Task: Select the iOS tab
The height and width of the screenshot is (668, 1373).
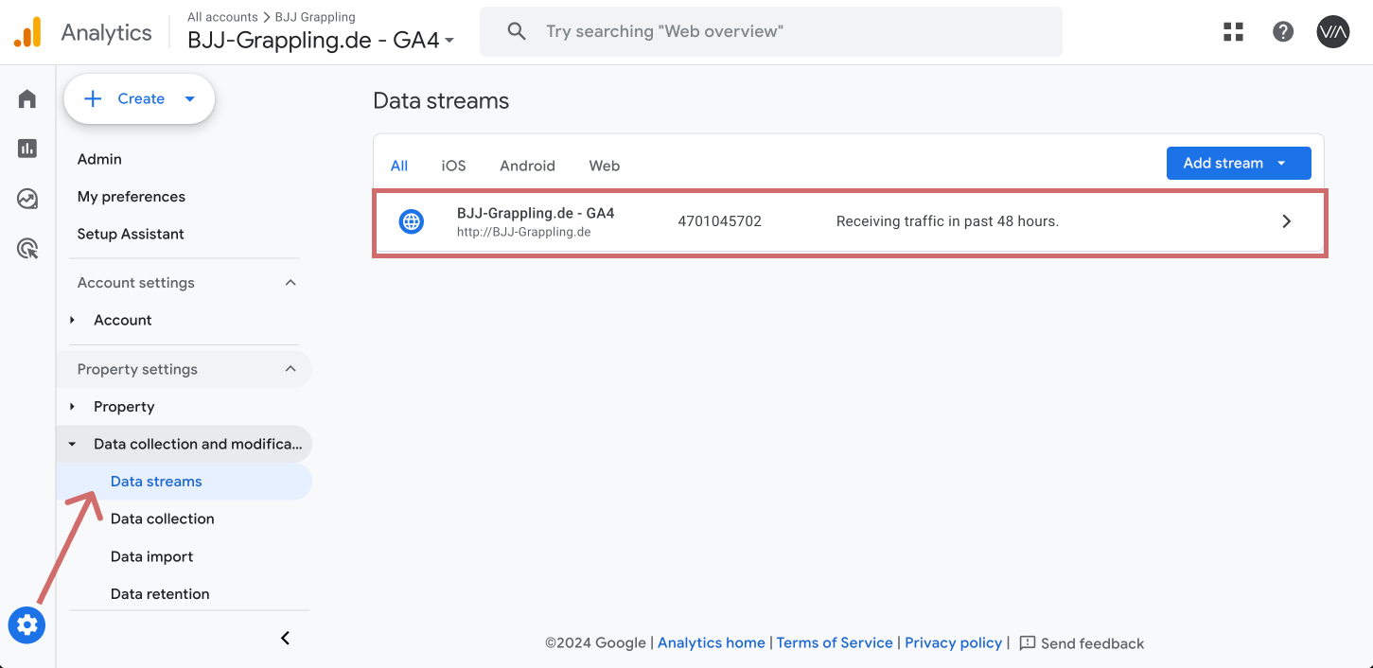Action: (453, 166)
